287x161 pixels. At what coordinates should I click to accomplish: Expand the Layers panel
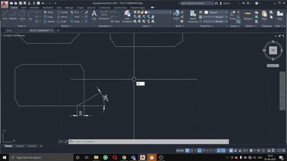(x=147, y=26)
